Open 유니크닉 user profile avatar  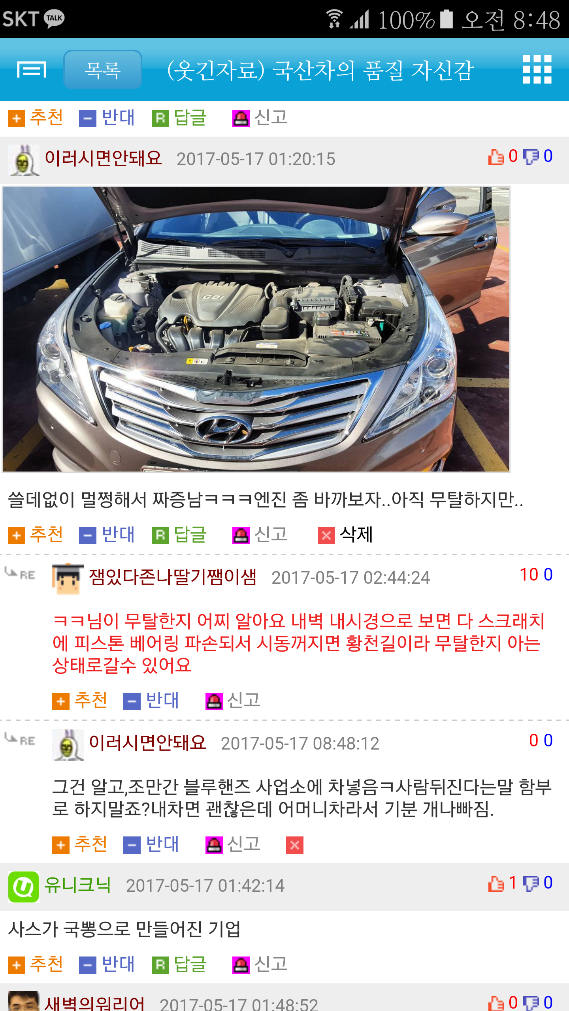point(24,887)
